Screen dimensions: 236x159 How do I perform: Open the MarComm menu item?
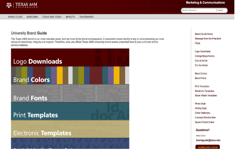pos(32,17)
